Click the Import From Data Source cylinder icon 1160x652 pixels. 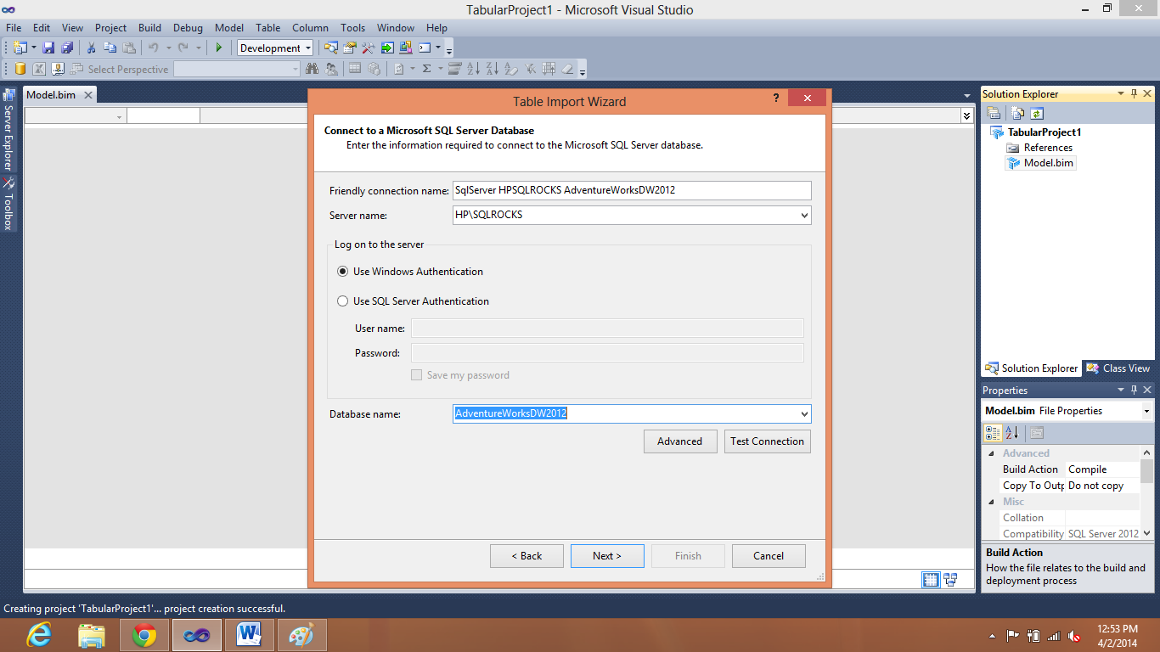(x=20, y=69)
